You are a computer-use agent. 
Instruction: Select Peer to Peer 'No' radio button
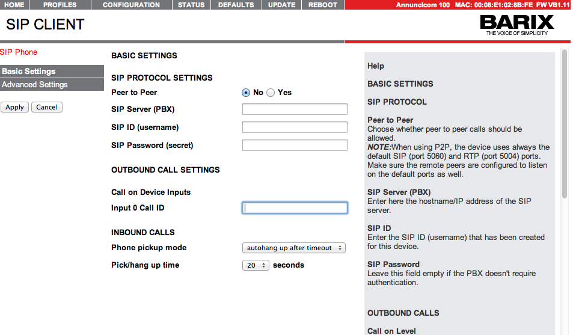[246, 93]
